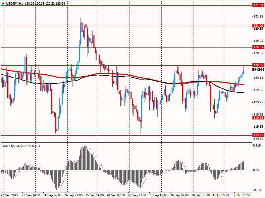265x198 pixels.
Task: Click the 119.35 price scale value
Action: tap(258, 127)
